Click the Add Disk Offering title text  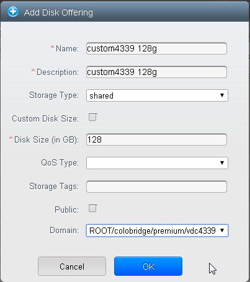coord(58,12)
